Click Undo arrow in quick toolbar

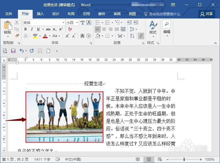click(x=22, y=51)
